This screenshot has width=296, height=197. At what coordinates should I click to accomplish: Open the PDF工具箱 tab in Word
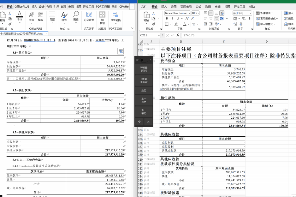pyautogui.click(x=103, y=7)
